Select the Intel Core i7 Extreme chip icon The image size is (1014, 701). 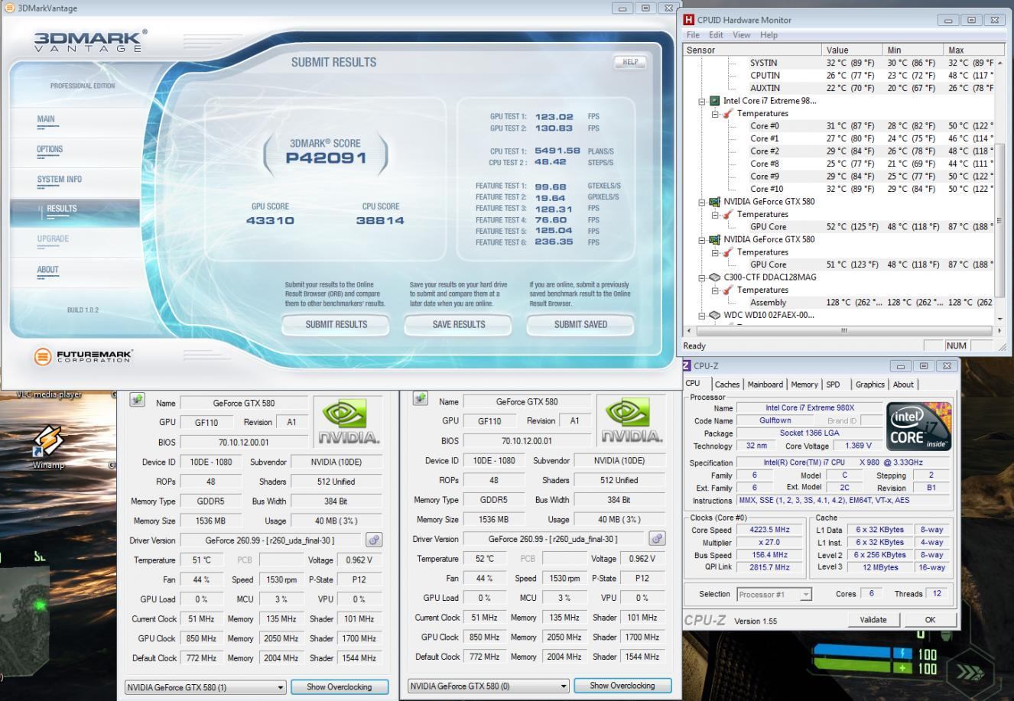[714, 101]
